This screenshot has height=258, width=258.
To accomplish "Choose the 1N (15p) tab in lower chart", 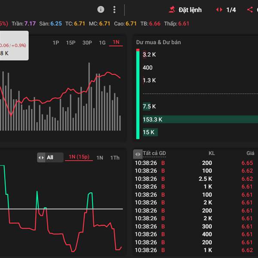I will pos(79,157).
